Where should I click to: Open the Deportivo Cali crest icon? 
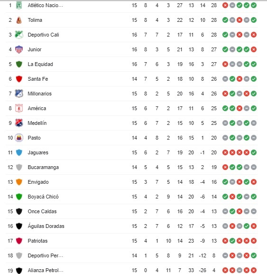pos(19,35)
